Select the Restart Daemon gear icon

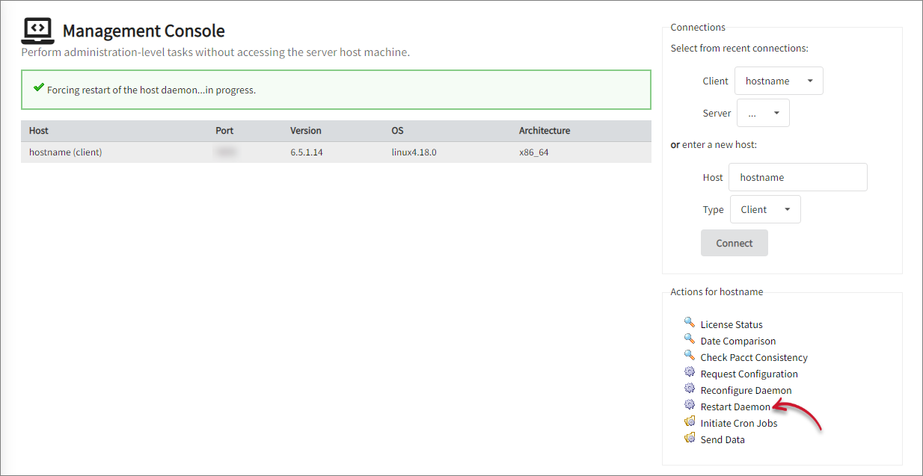click(x=690, y=405)
